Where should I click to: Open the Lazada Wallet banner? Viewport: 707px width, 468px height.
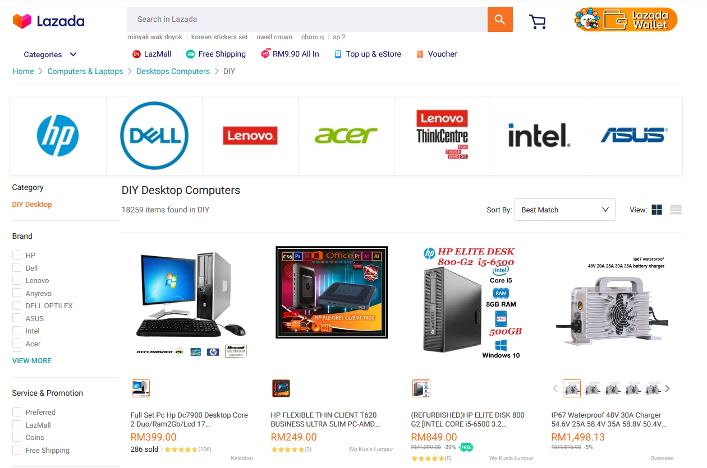pos(626,20)
